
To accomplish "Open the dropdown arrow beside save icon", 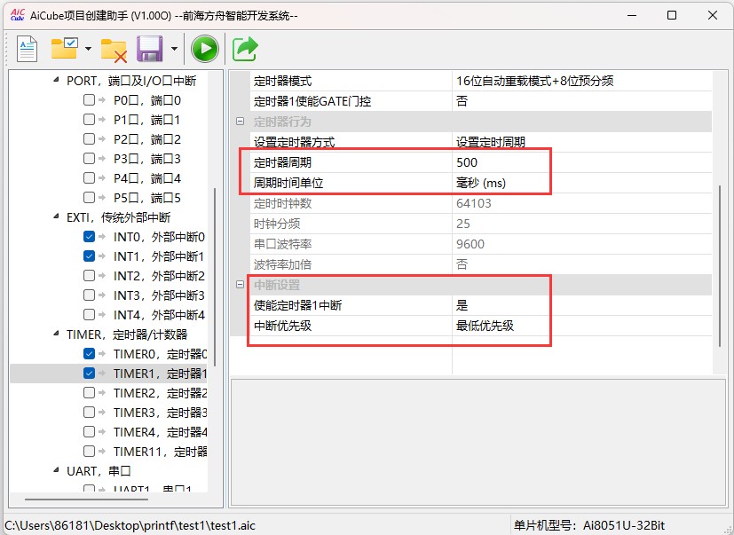I will click(174, 48).
